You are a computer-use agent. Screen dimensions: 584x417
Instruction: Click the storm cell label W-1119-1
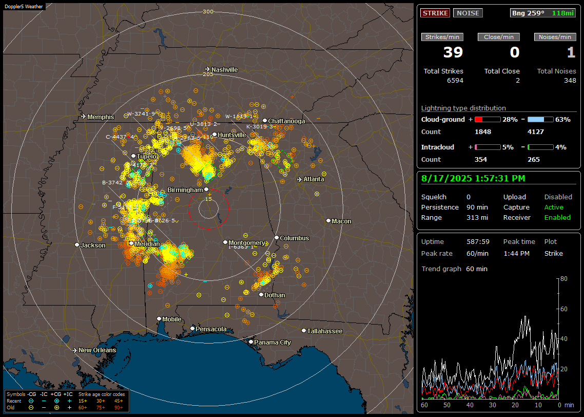pyautogui.click(x=239, y=117)
